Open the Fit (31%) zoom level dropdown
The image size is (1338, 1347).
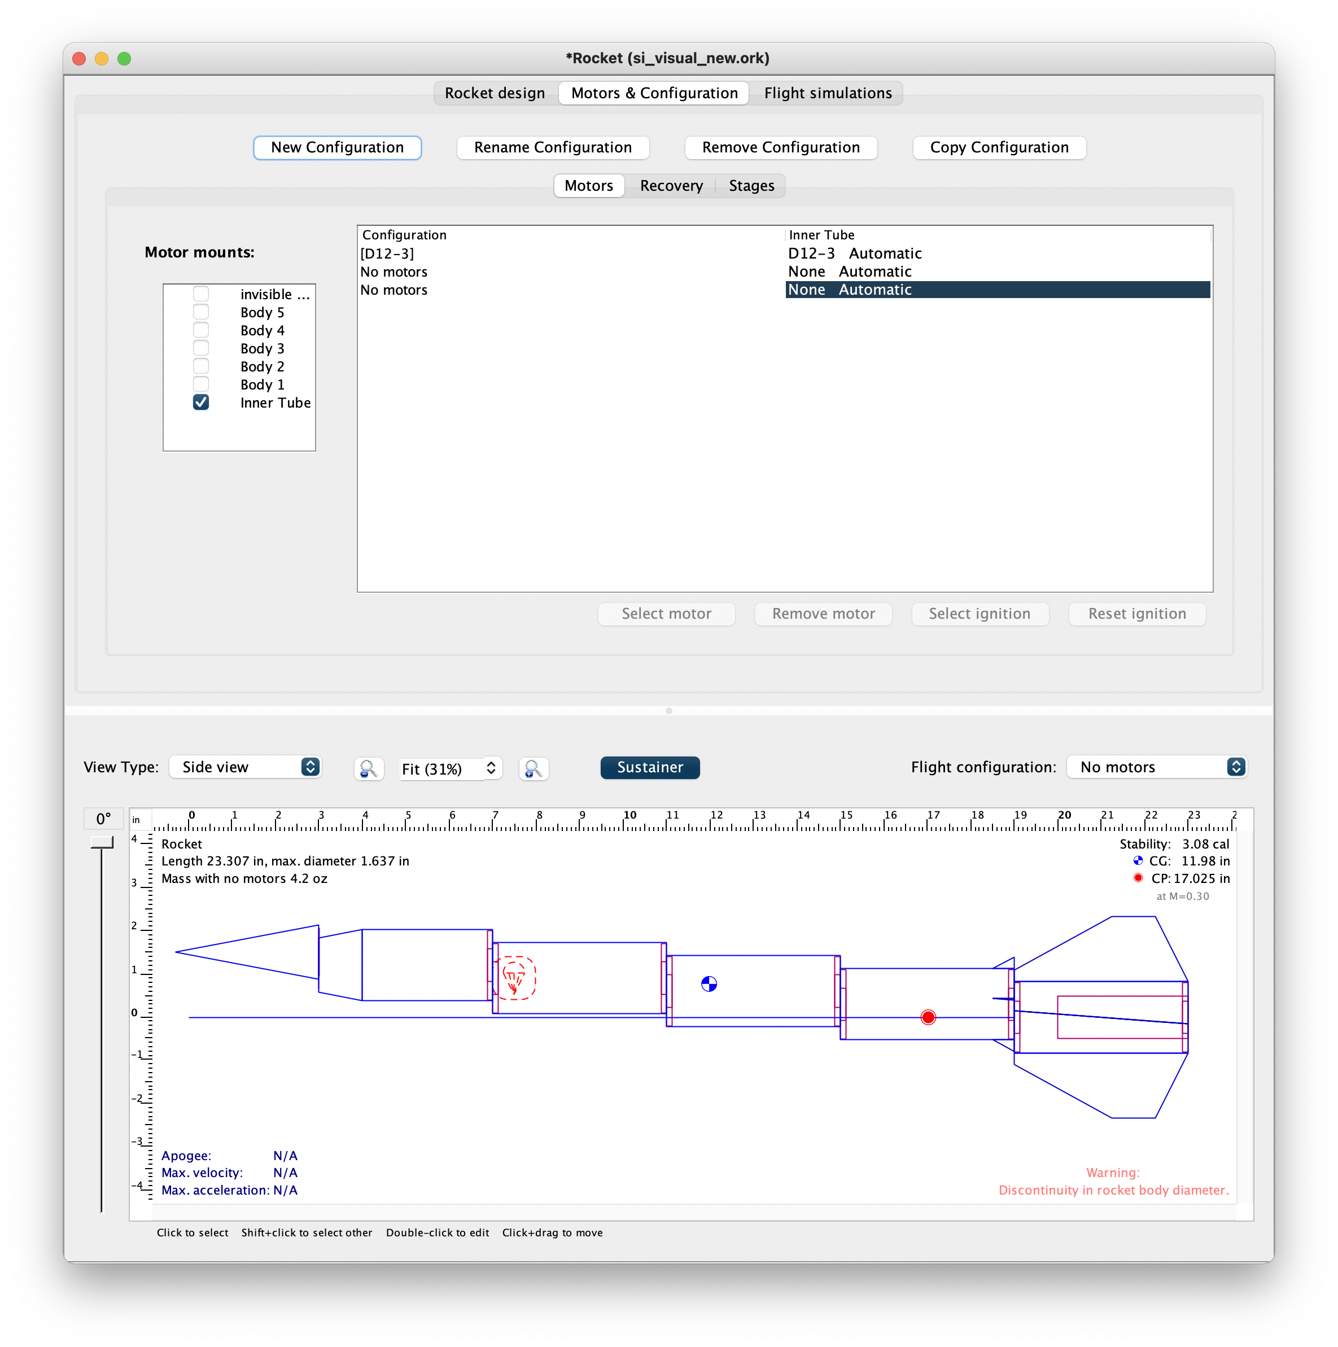tap(450, 768)
